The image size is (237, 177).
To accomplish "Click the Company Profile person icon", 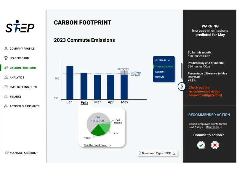I will [6, 48].
